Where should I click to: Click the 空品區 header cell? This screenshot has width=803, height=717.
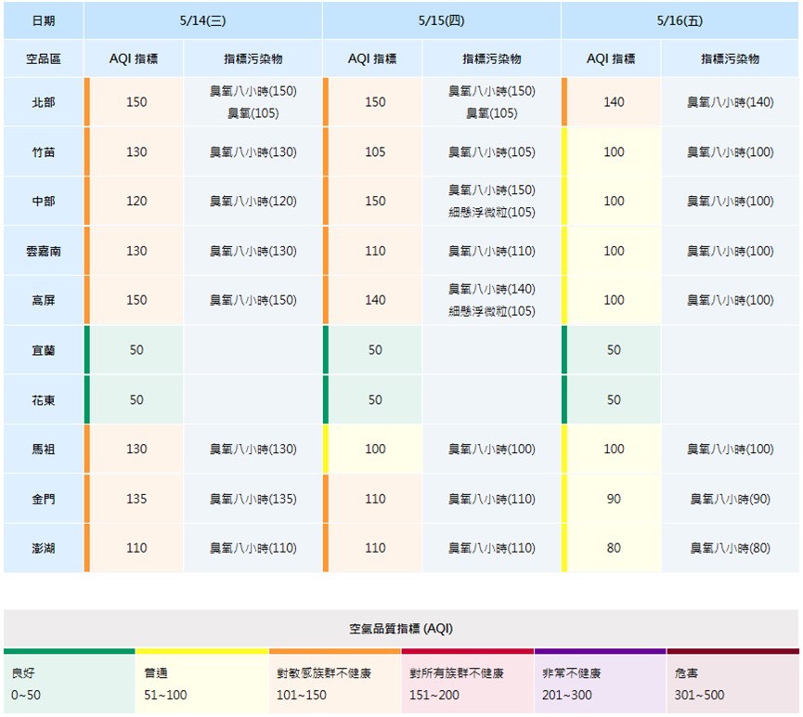pyautogui.click(x=44, y=59)
